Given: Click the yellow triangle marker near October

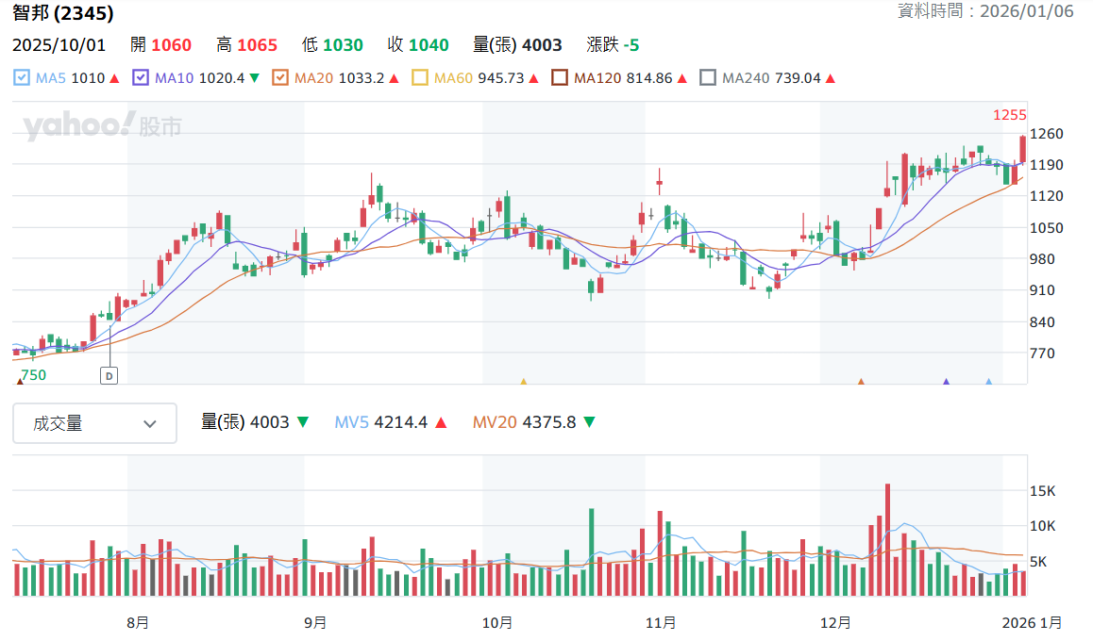Looking at the screenshot, I should tap(524, 382).
